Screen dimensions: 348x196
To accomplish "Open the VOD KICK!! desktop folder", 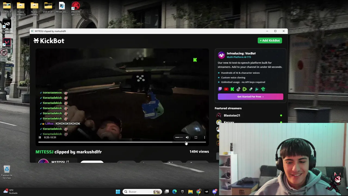I will pyautogui.click(x=48, y=8).
